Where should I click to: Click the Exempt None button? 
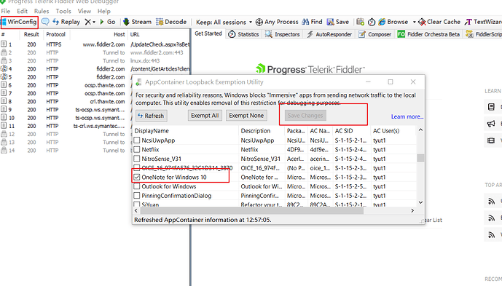(246, 116)
